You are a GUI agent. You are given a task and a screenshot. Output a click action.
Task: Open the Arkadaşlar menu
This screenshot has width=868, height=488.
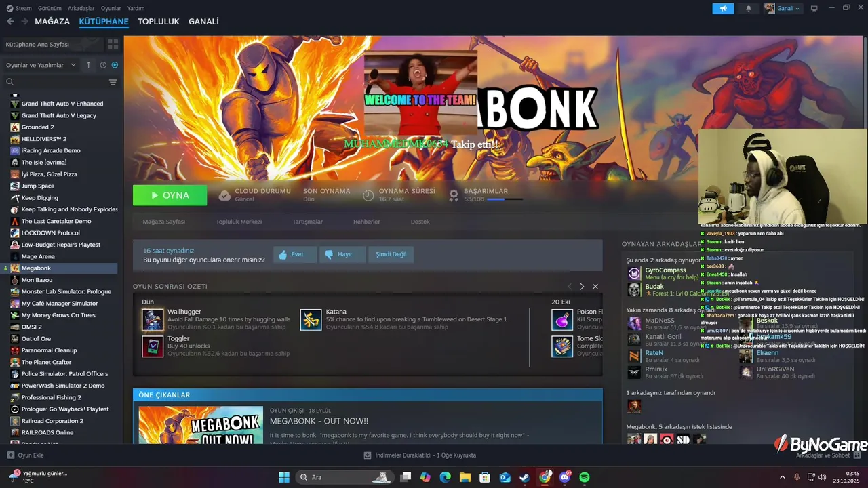pos(81,8)
